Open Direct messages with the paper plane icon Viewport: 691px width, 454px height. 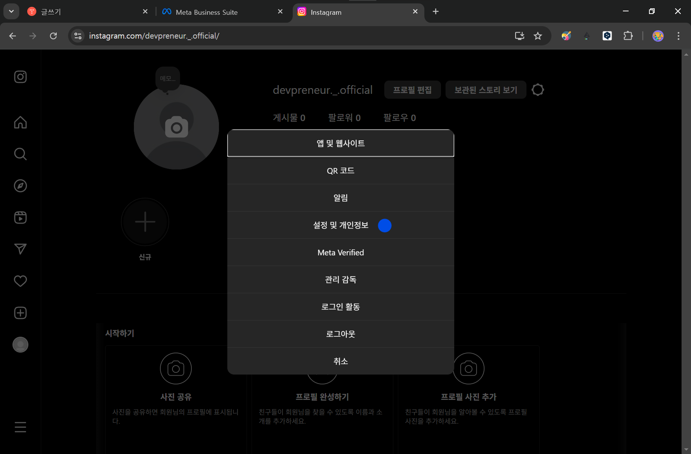20,249
